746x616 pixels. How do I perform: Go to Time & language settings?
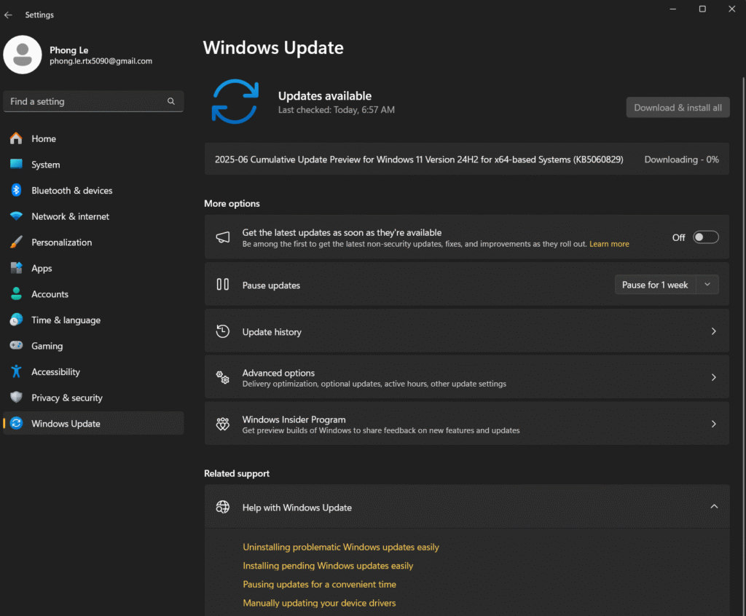[93, 320]
